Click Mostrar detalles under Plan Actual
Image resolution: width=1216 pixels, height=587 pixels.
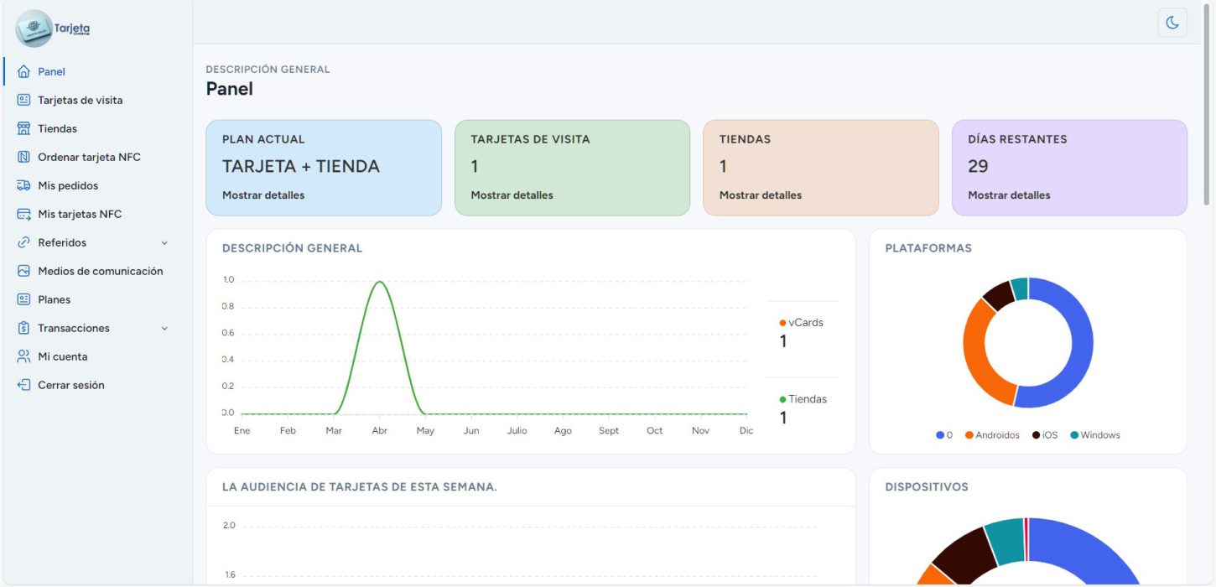[263, 195]
